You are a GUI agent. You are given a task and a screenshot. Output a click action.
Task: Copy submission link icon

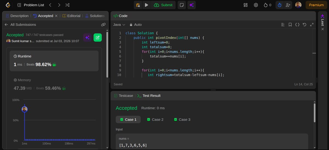[x=103, y=24]
